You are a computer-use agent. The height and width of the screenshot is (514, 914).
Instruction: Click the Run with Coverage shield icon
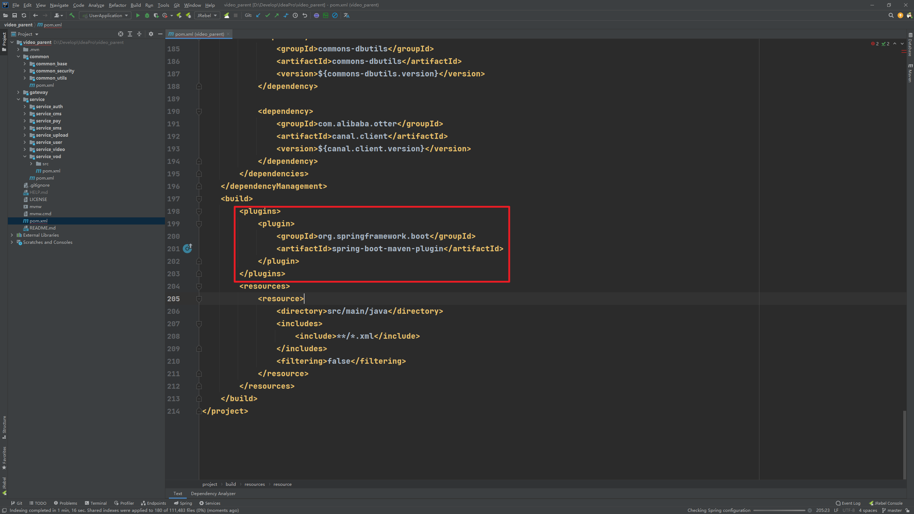156,15
